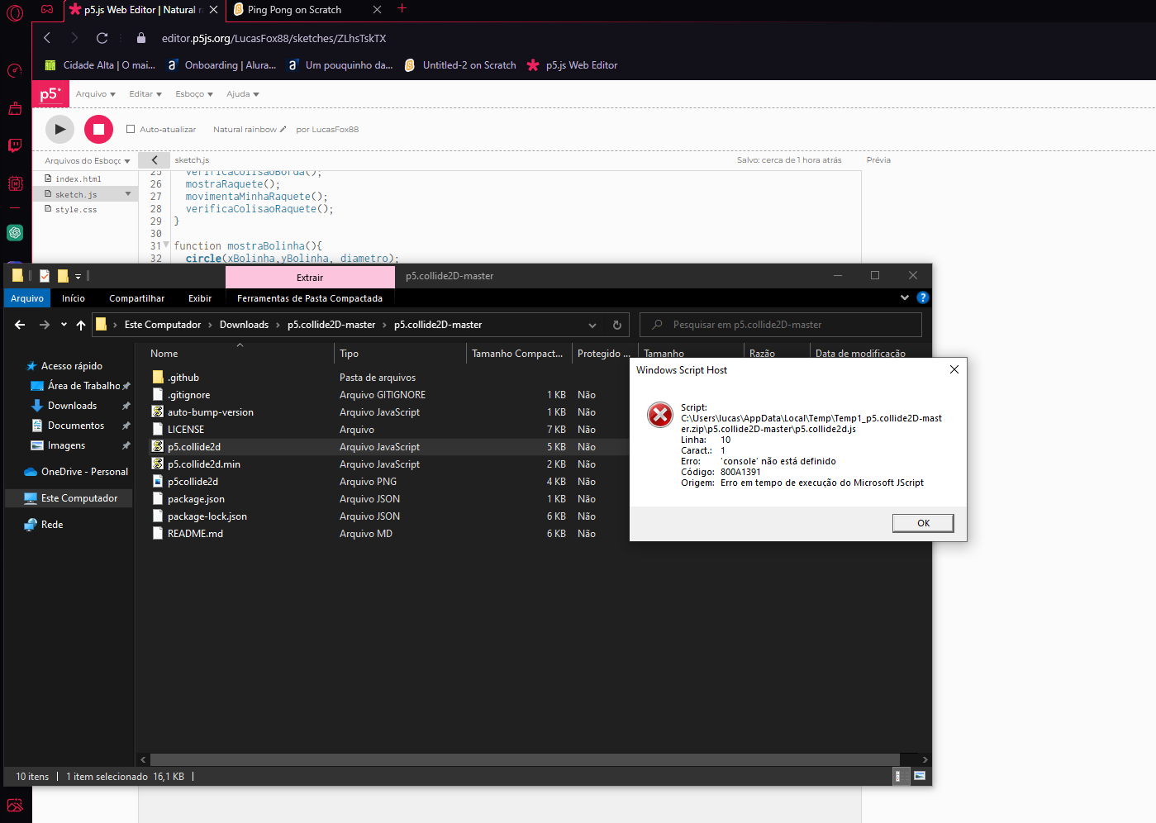This screenshot has height=823, width=1156.
Task: Switch to large icons view
Action: pos(920,776)
